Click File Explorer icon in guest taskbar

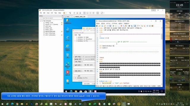click(76, 91)
